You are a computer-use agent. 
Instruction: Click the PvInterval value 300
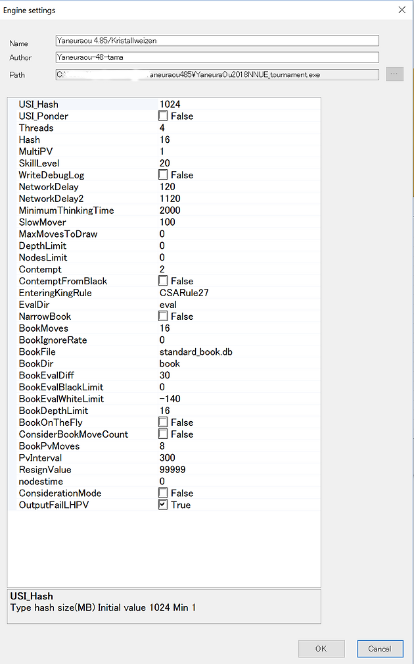[x=168, y=458]
